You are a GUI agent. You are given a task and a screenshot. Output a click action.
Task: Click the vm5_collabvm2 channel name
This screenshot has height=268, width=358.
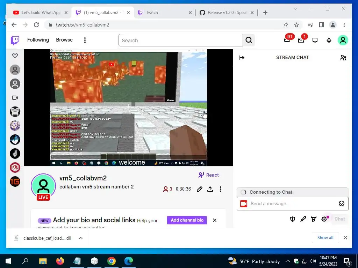[x=83, y=178]
